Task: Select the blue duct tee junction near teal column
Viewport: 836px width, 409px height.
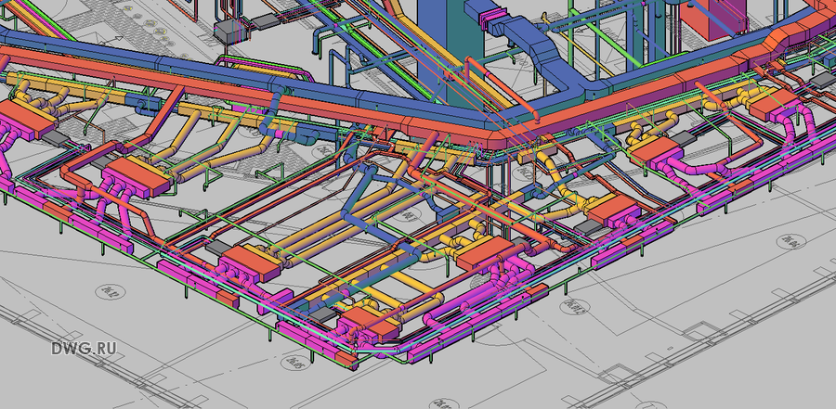Action: tap(573, 85)
